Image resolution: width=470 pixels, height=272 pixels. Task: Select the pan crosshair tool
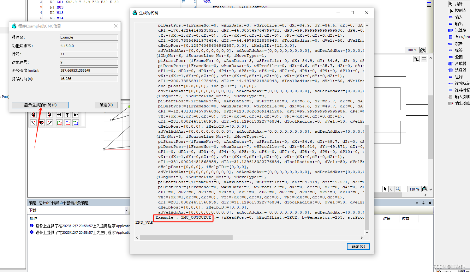(x=392, y=189)
